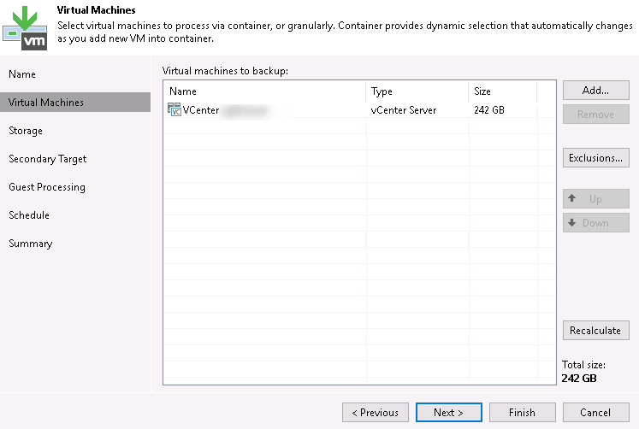
Task: Click the vCenter server icon in list
Action: 175,109
